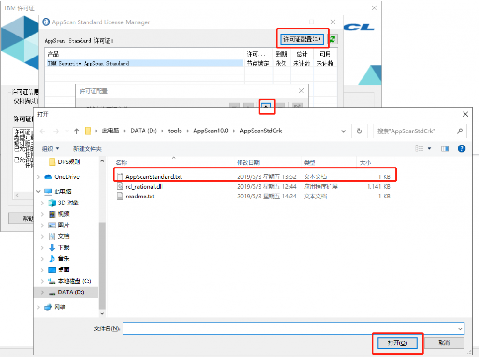The height and width of the screenshot is (357, 479).
Task: Select DPS规则 folder in navigation pane
Action: pyautogui.click(x=69, y=162)
